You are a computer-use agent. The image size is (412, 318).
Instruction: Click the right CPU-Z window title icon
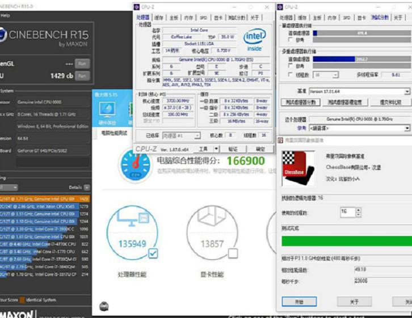(280, 7)
